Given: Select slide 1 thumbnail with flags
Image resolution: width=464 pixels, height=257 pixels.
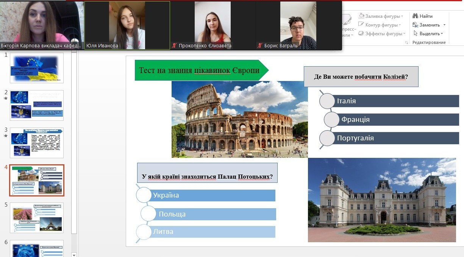Looking at the screenshot, I should click(37, 68).
